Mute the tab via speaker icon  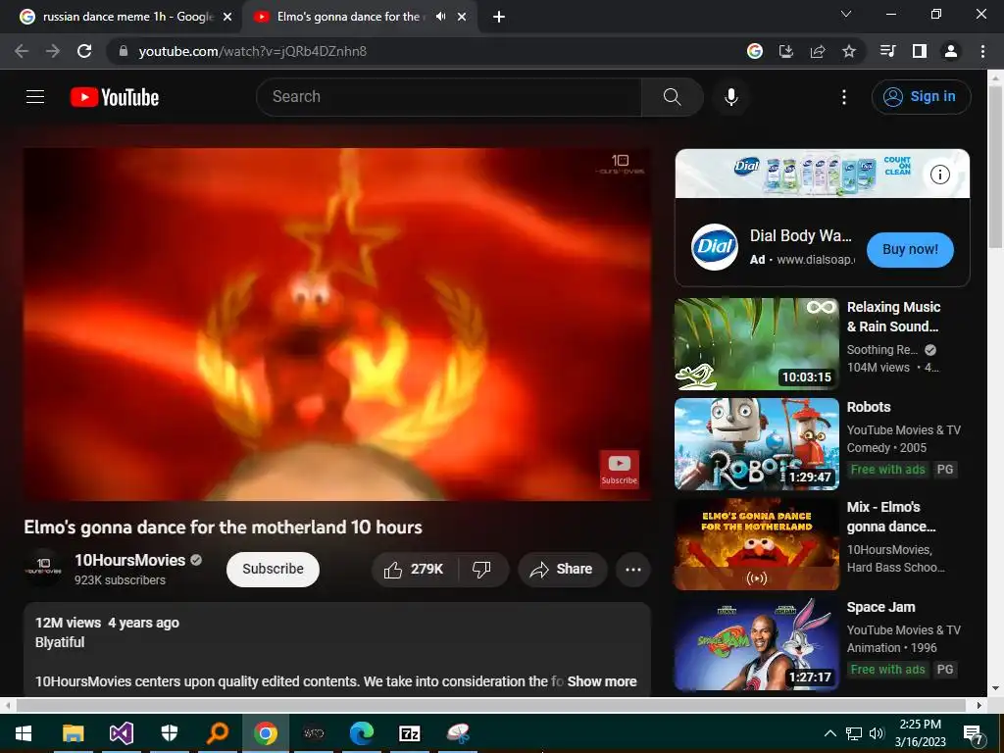[440, 17]
